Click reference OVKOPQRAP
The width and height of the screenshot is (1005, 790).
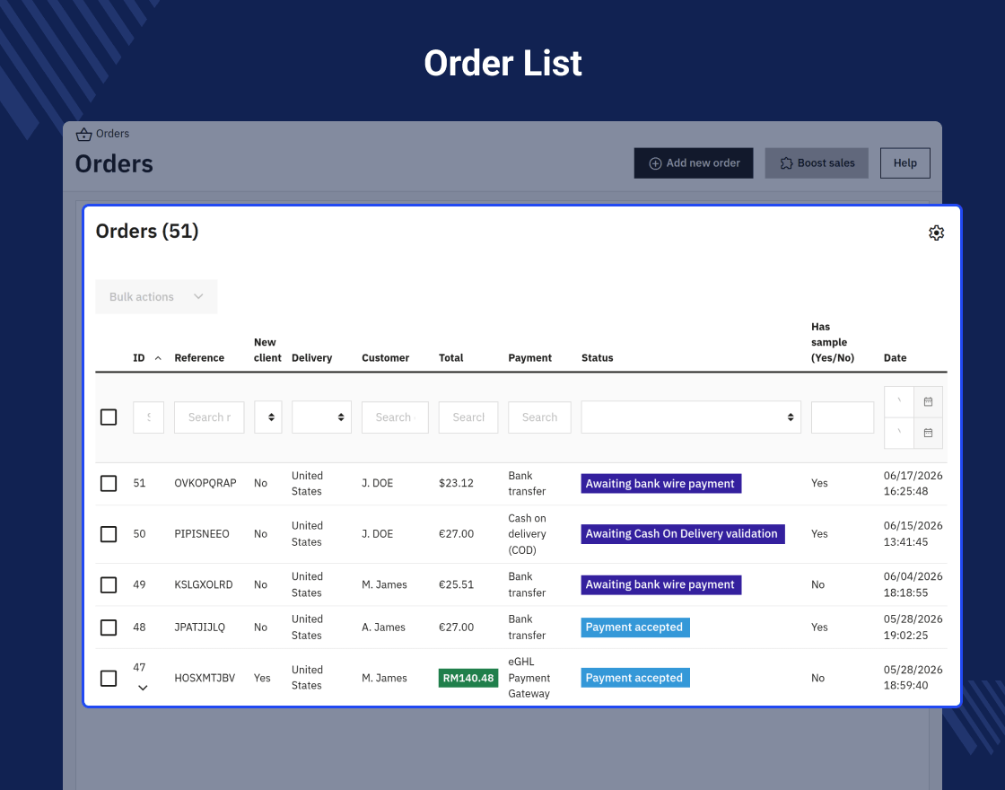click(x=205, y=484)
